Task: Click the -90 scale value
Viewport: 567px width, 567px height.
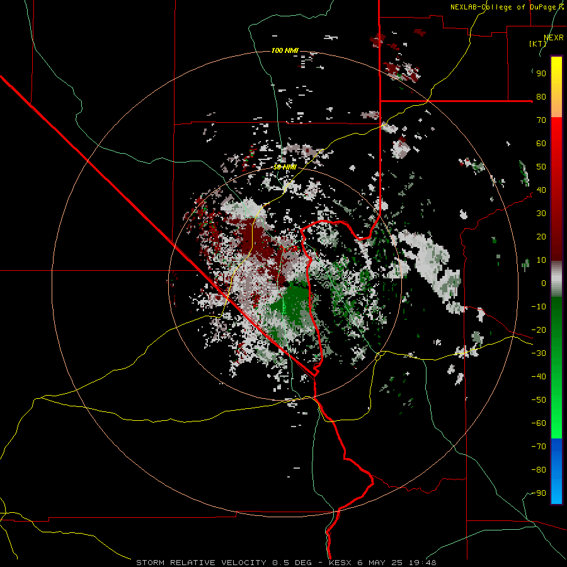Action: (x=539, y=493)
